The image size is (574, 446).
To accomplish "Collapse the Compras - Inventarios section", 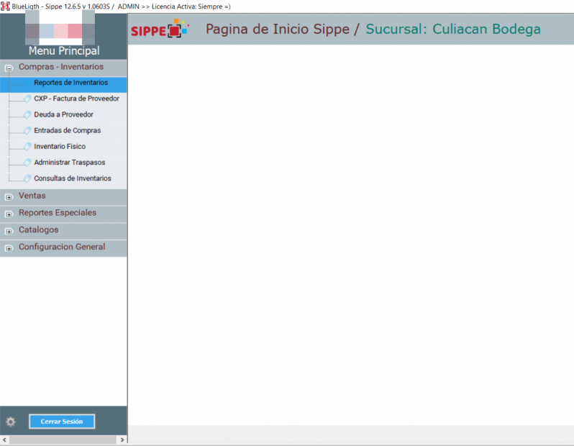I will coord(9,68).
